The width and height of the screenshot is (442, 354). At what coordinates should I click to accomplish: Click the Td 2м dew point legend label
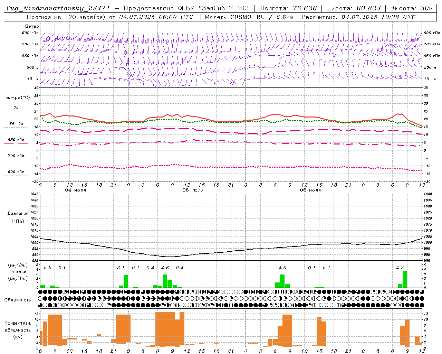(x=16, y=124)
